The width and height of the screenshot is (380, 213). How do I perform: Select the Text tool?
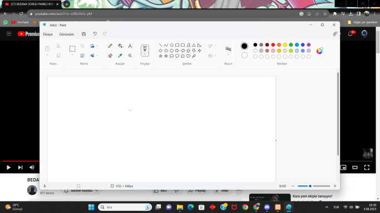pos(130,46)
